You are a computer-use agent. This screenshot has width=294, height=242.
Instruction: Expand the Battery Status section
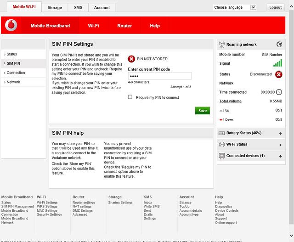point(280,134)
